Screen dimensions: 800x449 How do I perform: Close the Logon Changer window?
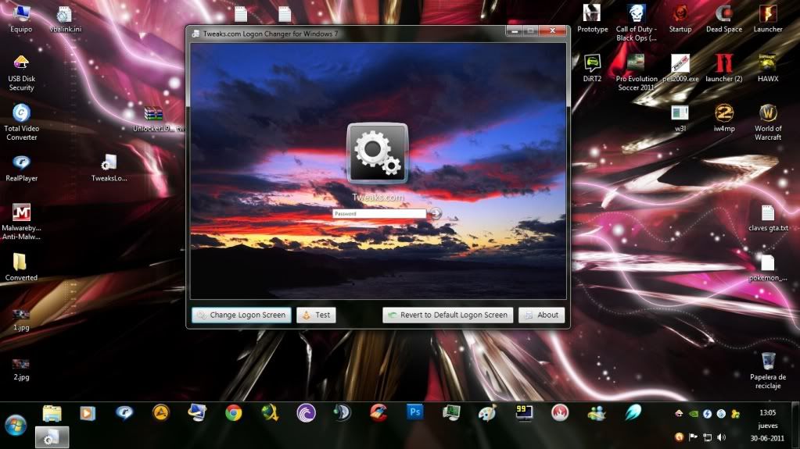(553, 31)
